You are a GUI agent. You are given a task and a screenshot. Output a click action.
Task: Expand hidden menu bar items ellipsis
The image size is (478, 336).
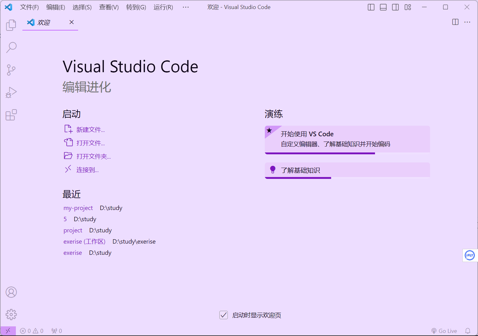[x=186, y=7]
